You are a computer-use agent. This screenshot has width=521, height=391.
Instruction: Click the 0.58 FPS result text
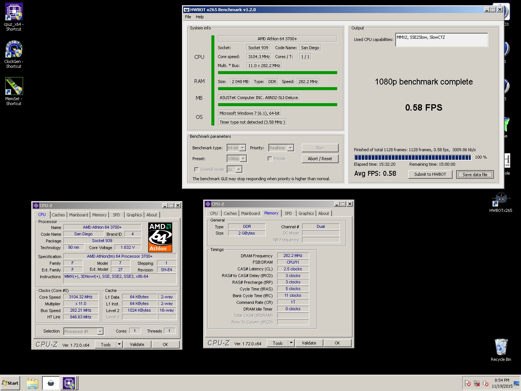[x=424, y=108]
